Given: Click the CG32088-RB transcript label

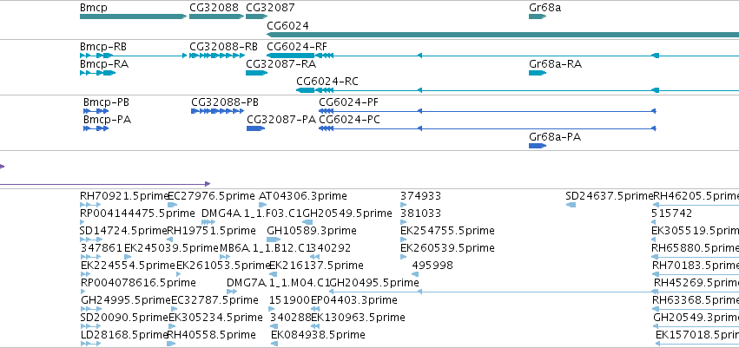Looking at the screenshot, I should pos(224,47).
